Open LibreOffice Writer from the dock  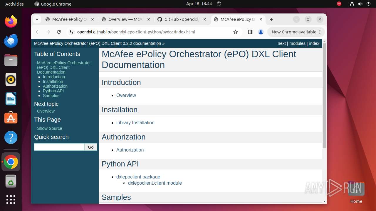click(11, 99)
